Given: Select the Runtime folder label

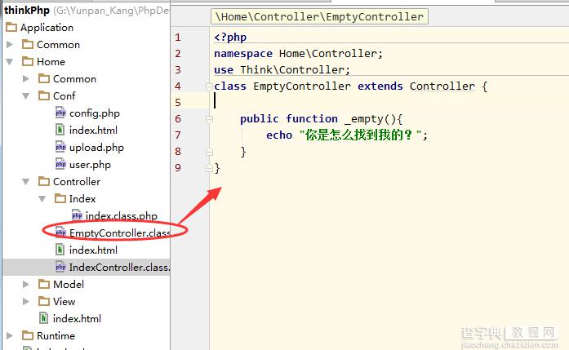Looking at the screenshot, I should (x=56, y=336).
